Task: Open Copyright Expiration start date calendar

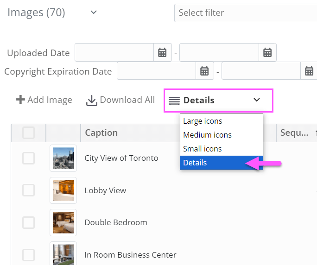Action: (x=204, y=71)
